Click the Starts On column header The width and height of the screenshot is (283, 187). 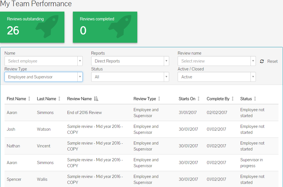coord(187,99)
